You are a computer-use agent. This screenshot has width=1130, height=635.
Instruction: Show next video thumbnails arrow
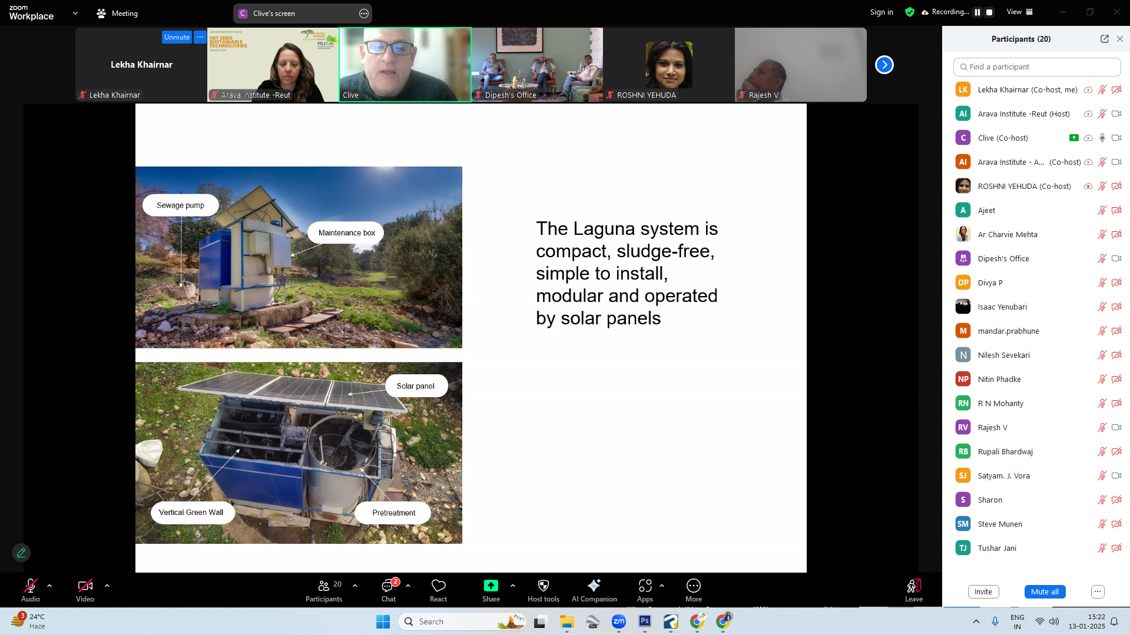point(884,65)
